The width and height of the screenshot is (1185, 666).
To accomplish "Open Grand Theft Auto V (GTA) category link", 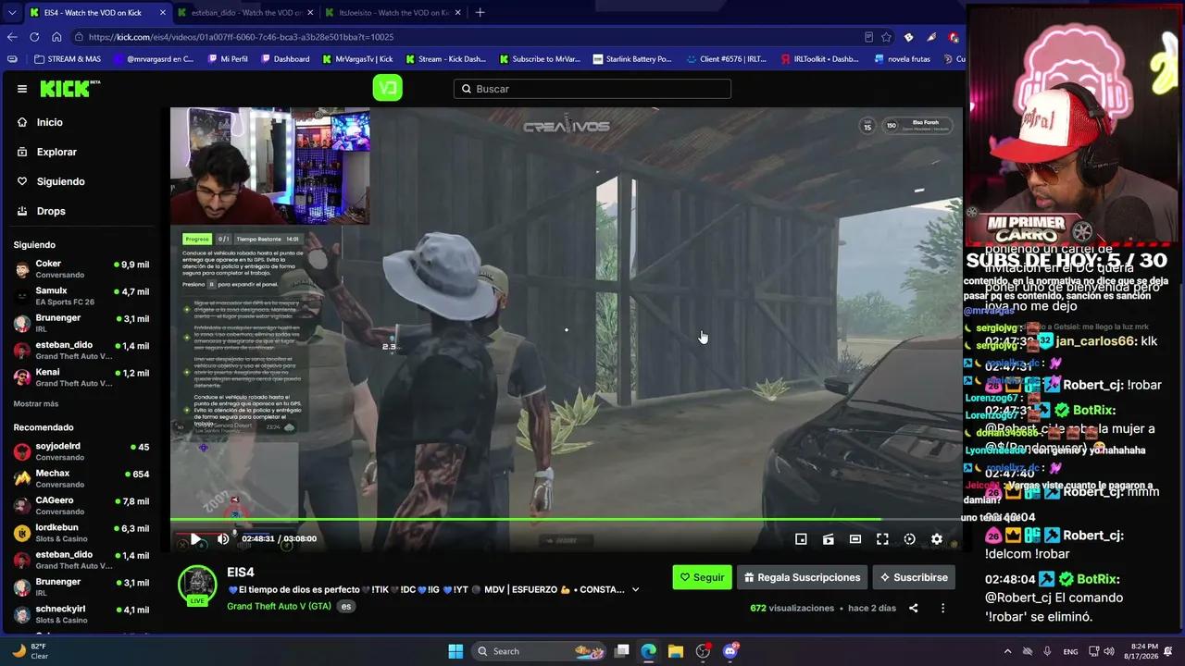I will (279, 606).
